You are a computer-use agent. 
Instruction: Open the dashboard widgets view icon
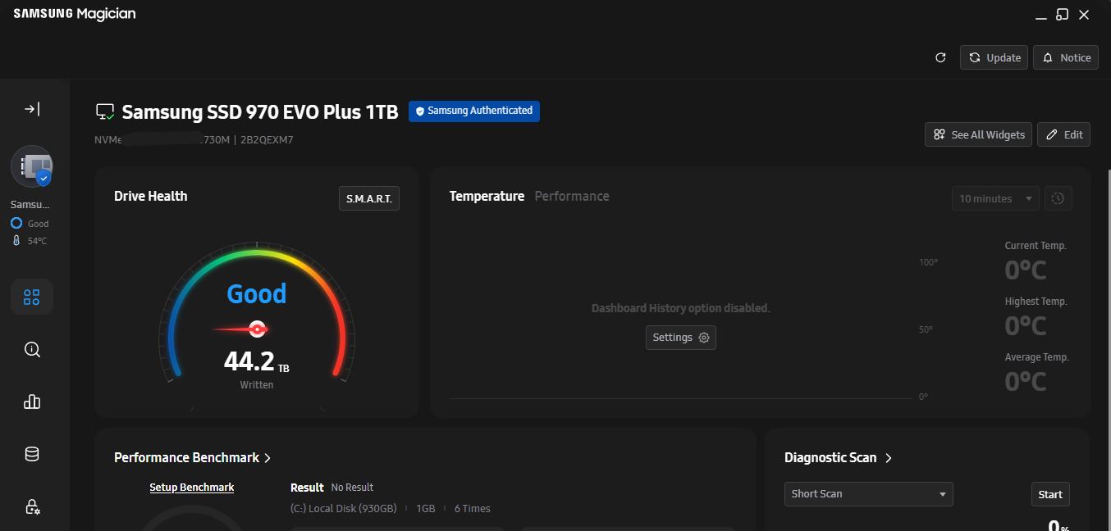click(32, 297)
